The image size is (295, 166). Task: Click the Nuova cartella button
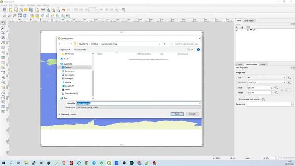[80, 50]
